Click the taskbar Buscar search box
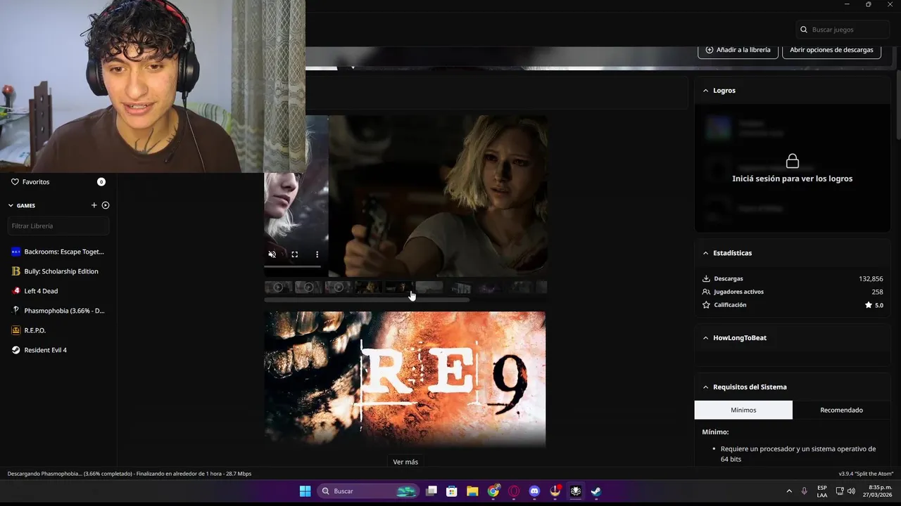Viewport: 901px width, 506px height. pos(368,491)
